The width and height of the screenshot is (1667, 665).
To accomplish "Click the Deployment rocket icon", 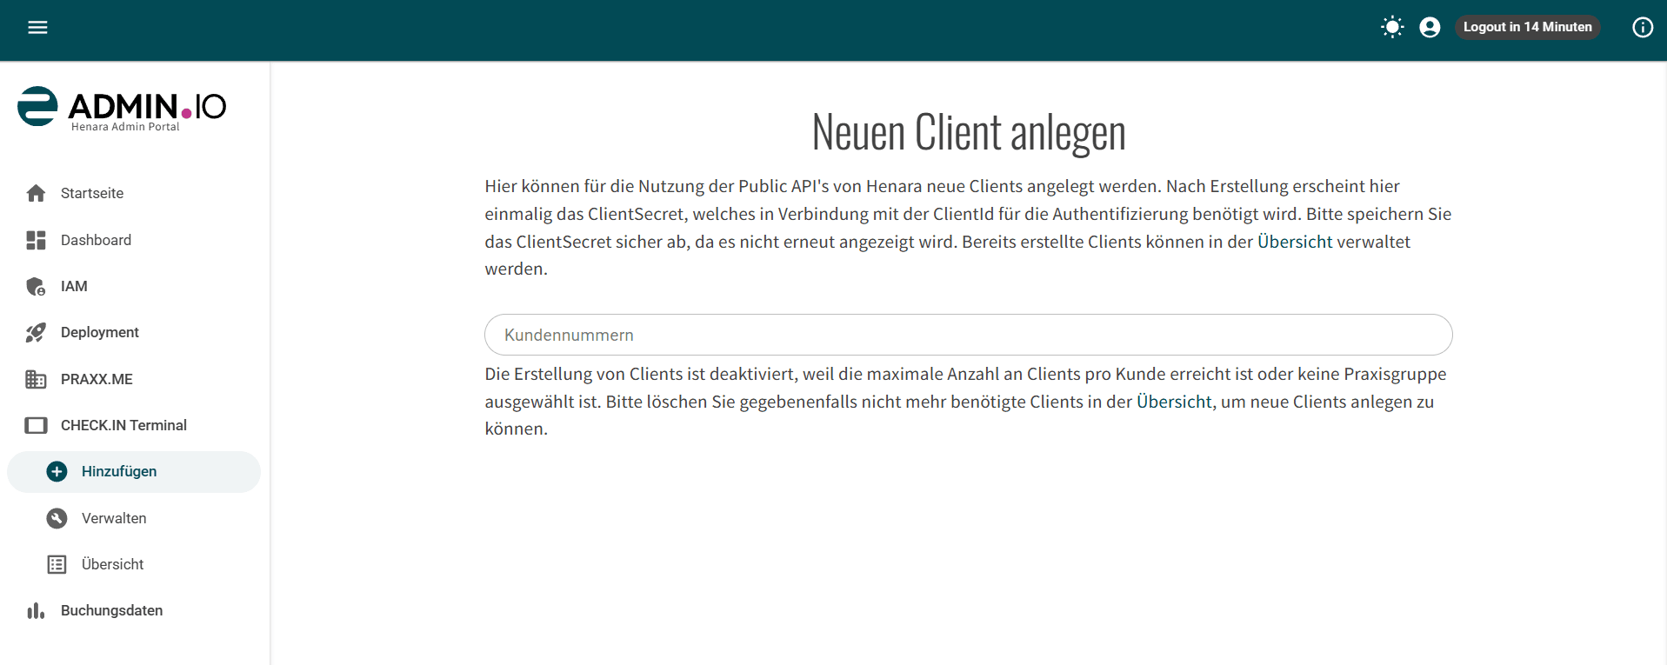I will click(36, 332).
